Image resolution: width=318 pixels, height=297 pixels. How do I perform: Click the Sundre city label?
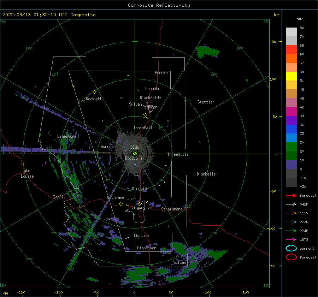point(107,147)
